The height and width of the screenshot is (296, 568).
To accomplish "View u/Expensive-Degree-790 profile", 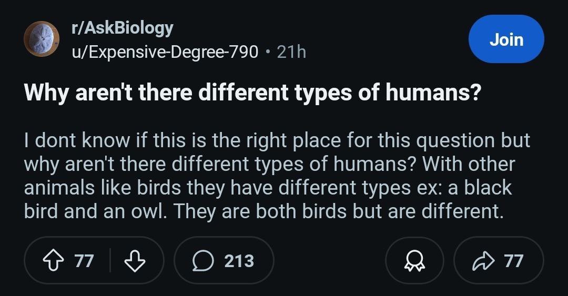I will 165,52.
